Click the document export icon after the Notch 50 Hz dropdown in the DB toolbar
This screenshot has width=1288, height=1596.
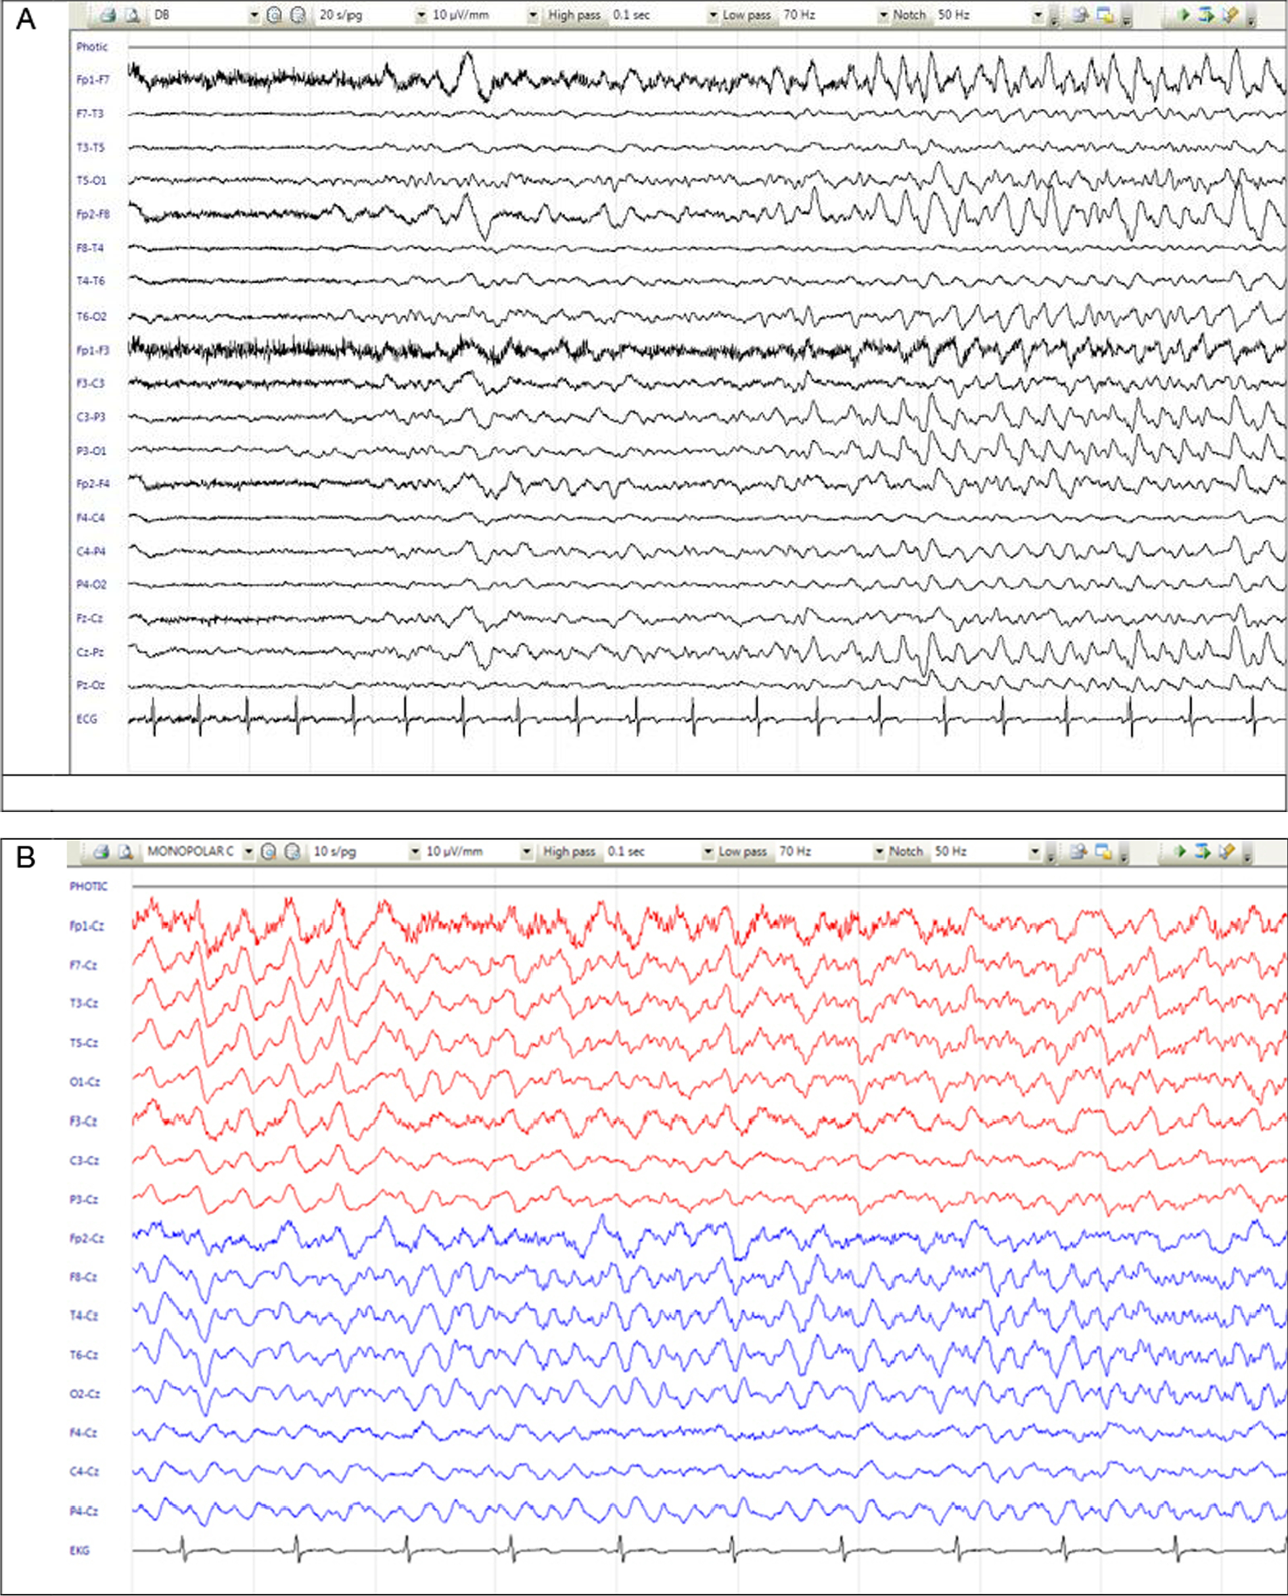[1080, 15]
